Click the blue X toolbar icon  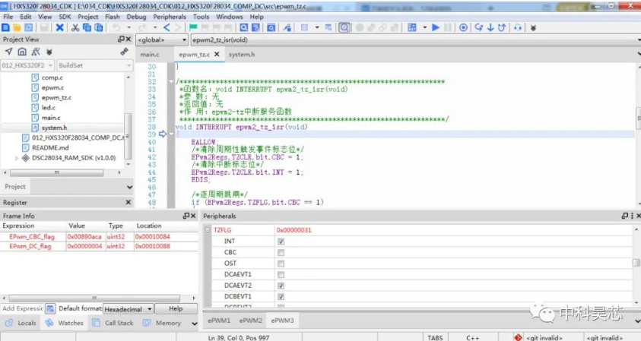point(59,27)
